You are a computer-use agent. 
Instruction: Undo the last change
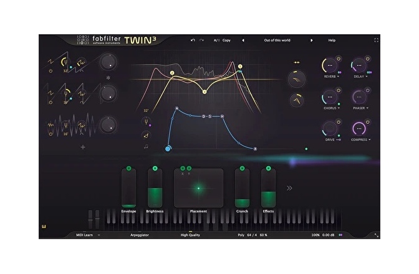tap(193, 40)
